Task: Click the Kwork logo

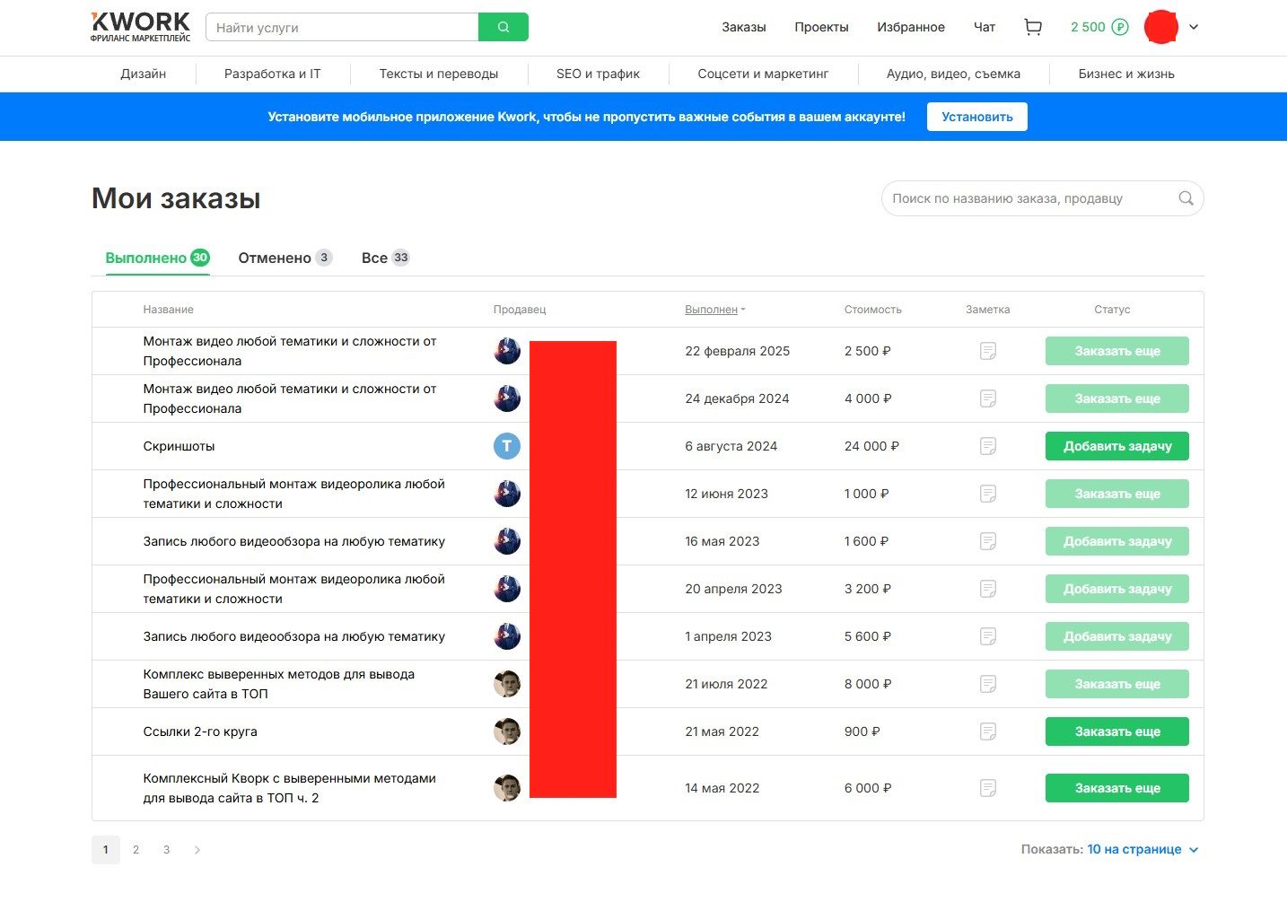Action: [141, 27]
